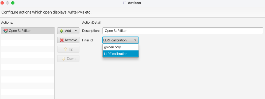The height and width of the screenshot is (99, 265).
Task: Choose 'LLRF calibration' from the filter list
Action: click(121, 54)
